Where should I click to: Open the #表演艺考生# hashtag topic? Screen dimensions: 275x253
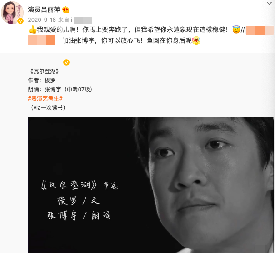pyautogui.click(x=45, y=99)
